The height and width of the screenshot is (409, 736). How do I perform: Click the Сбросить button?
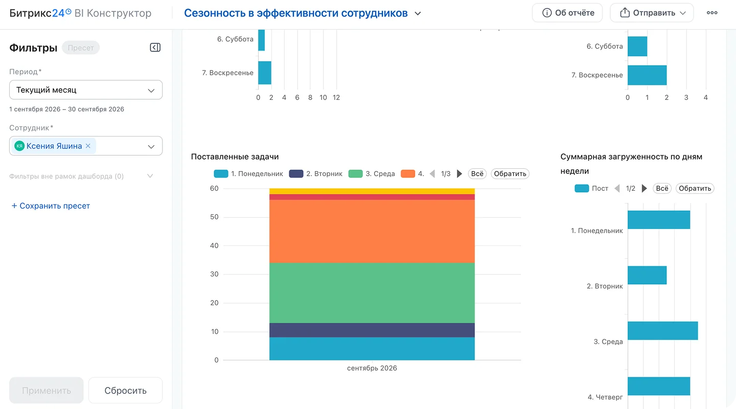click(125, 391)
